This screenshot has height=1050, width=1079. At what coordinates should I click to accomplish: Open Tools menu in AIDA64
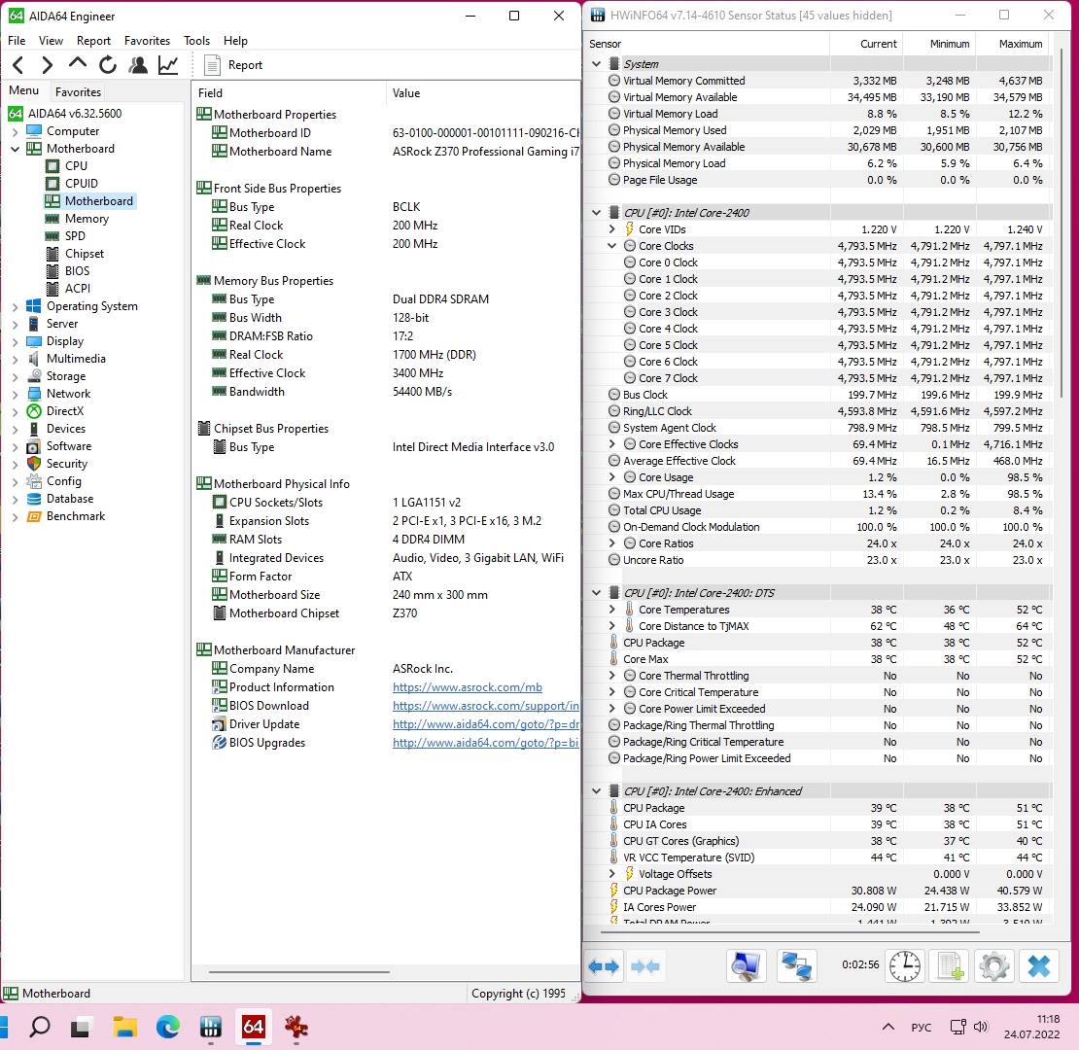tap(196, 41)
